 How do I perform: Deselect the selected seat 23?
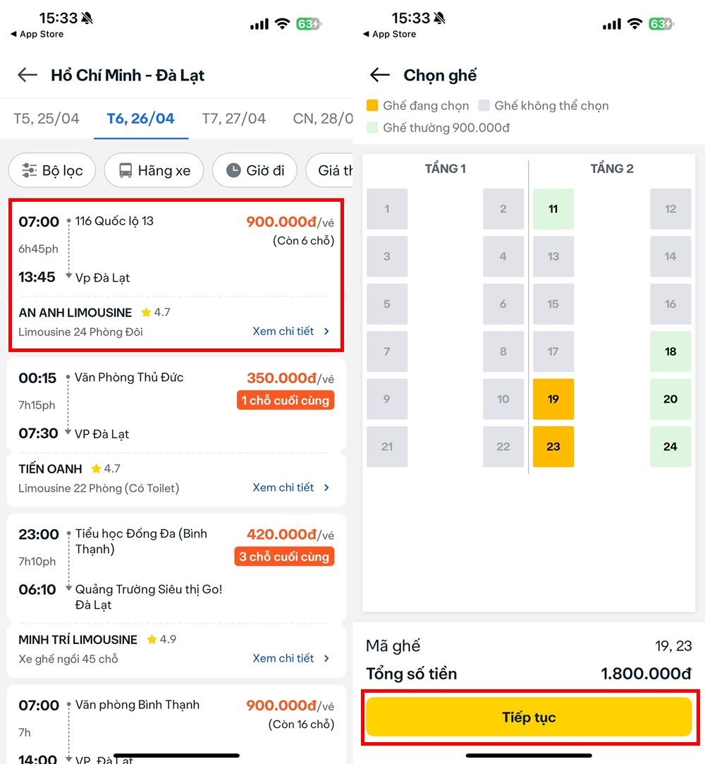(x=553, y=447)
